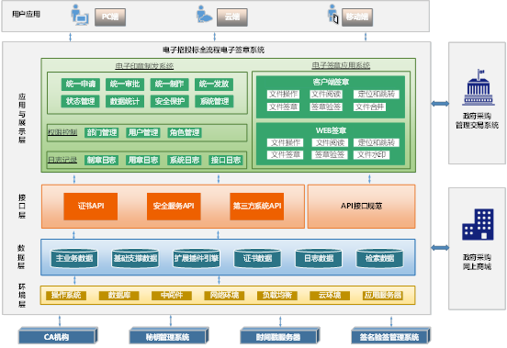This screenshot has height=348, width=507.
Task: Click the PC user icon with monitor
Action: click(x=80, y=16)
